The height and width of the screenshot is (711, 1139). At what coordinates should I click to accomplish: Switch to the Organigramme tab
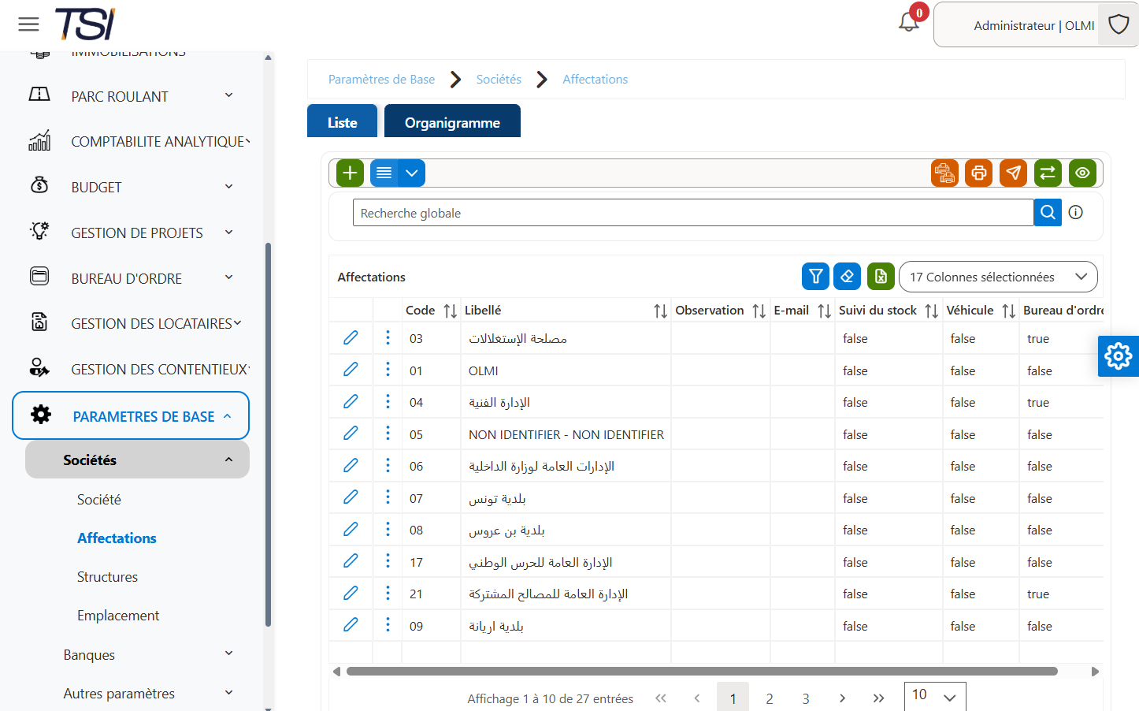(452, 121)
